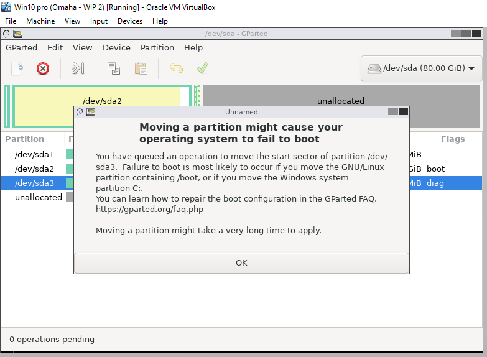Open VirtualBox Help menu
The height and width of the screenshot is (357, 487).
160,21
